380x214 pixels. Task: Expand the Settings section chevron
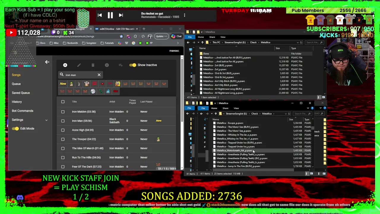[x=46, y=120]
